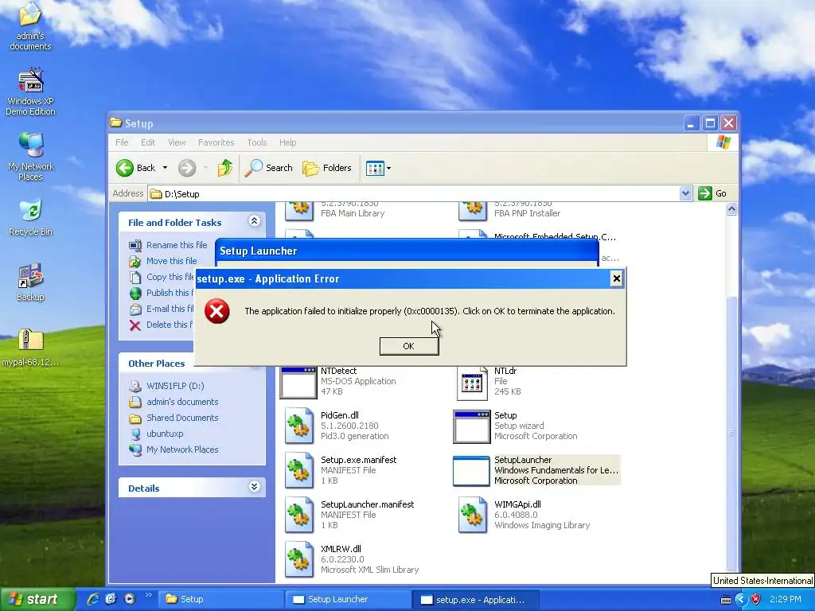Switch to Setup Launcher taskbar button
The width and height of the screenshot is (815, 611).
(349, 599)
